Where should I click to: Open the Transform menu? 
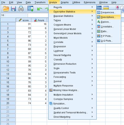point(40,2)
